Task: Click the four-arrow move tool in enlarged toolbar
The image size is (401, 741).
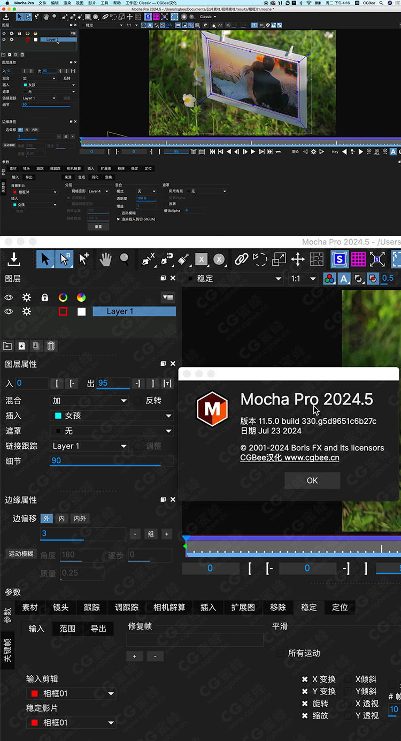Action: click(298, 259)
